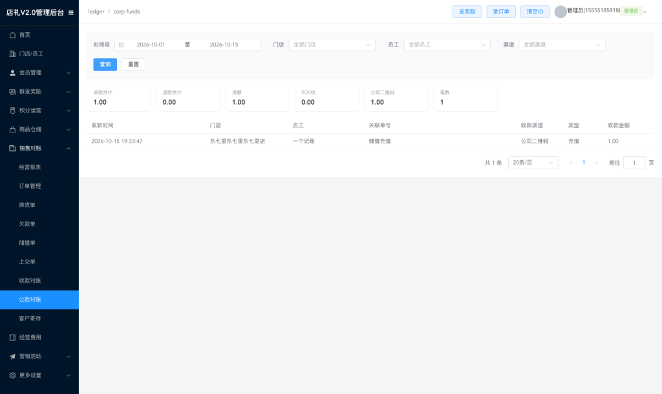Click the POS机 summary card
Image resolution: width=662 pixels, height=394 pixels.
coord(326,98)
